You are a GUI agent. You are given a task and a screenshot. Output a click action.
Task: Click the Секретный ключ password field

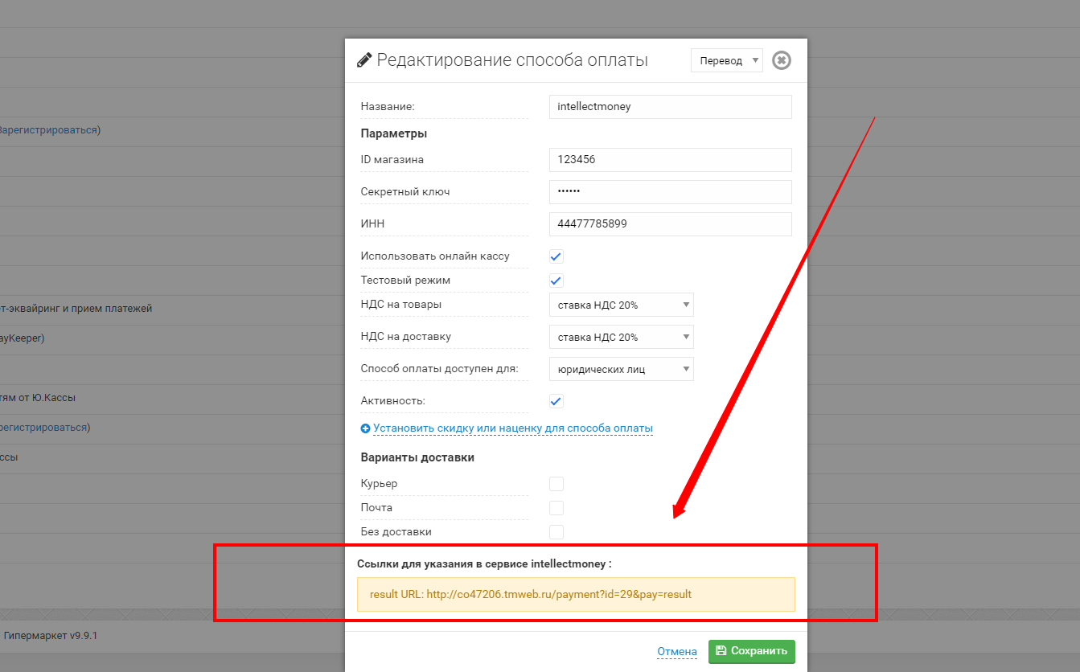pyautogui.click(x=670, y=192)
